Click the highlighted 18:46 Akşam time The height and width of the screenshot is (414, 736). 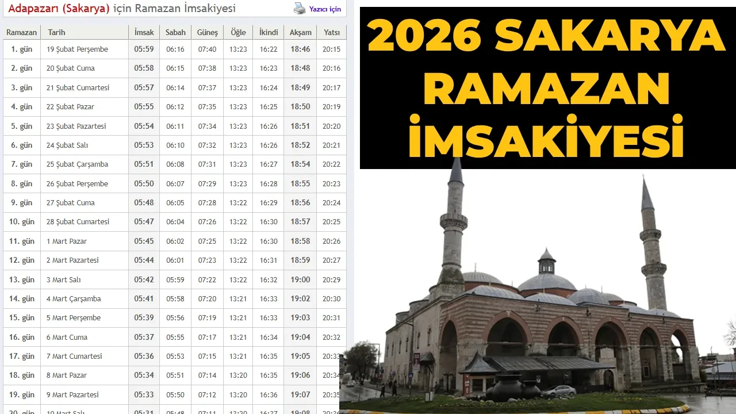[x=300, y=49]
